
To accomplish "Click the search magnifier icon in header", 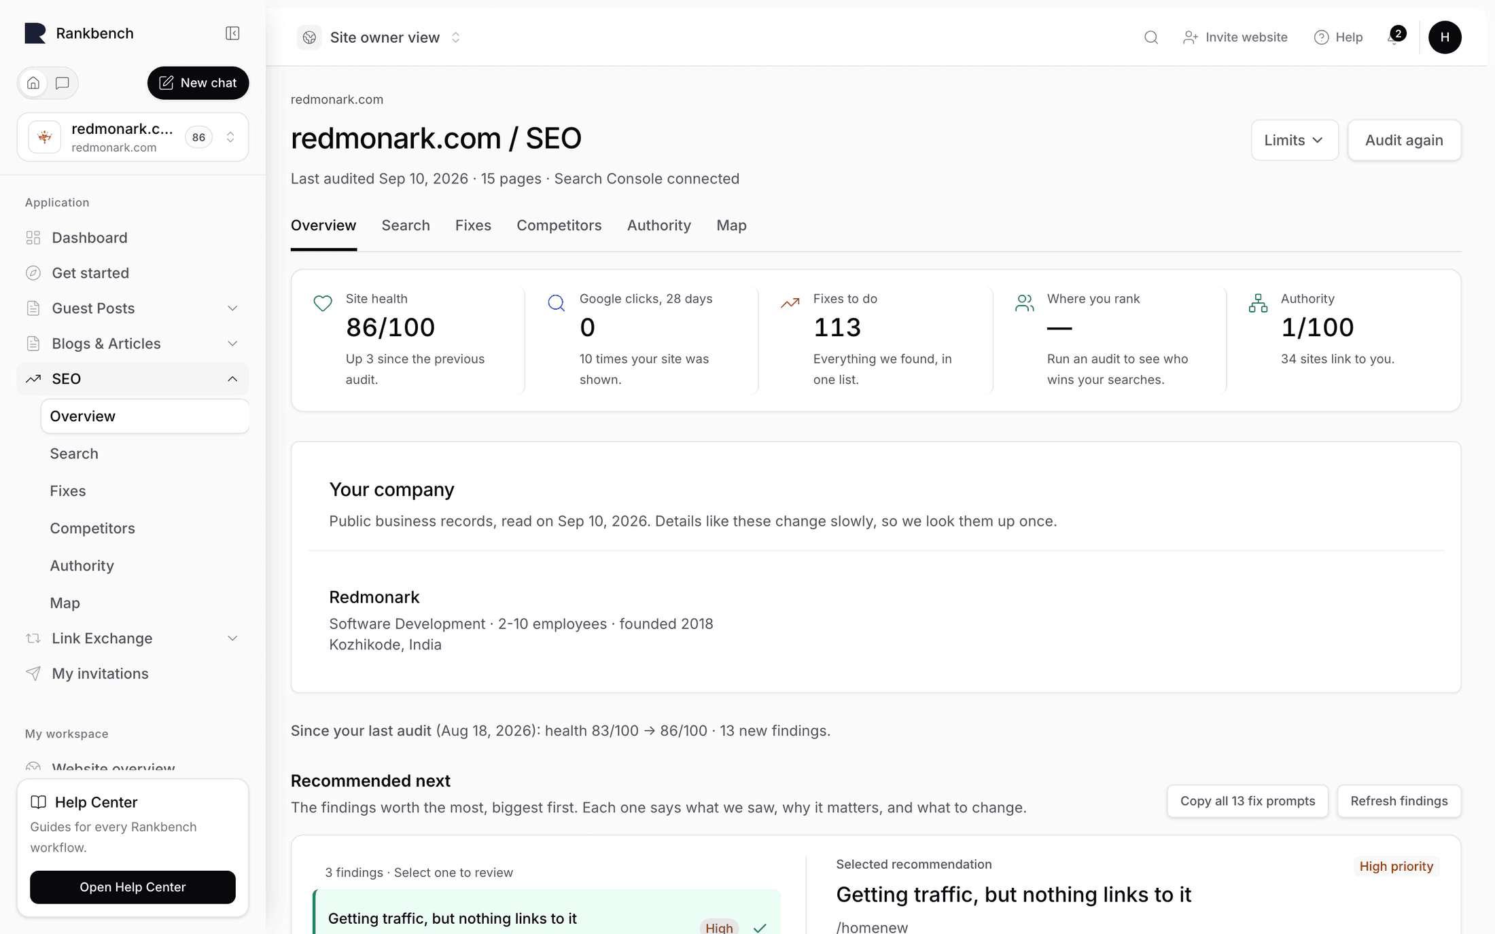I will 1150,37.
